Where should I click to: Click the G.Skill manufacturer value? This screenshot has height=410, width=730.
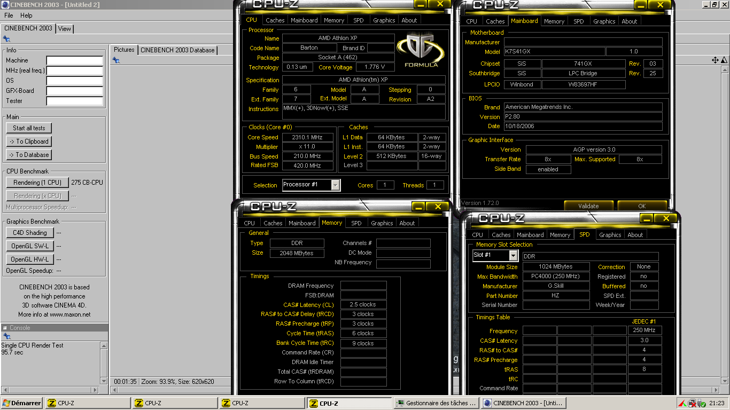(555, 286)
